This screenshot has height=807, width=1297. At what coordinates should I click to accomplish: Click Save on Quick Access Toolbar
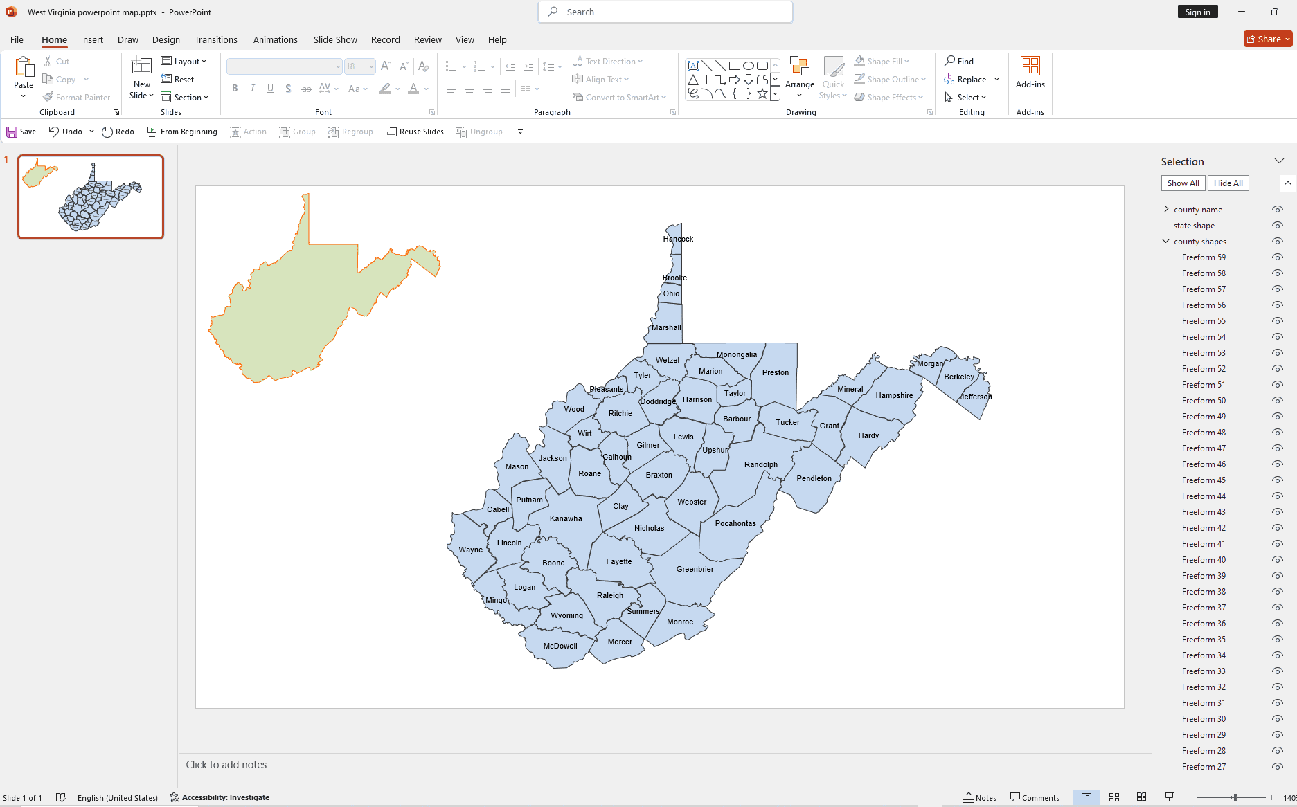click(x=21, y=132)
